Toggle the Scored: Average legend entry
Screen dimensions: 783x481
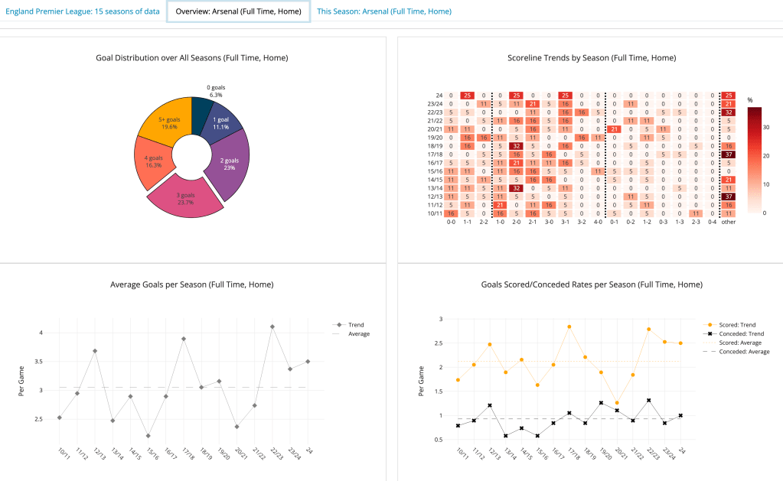point(735,343)
